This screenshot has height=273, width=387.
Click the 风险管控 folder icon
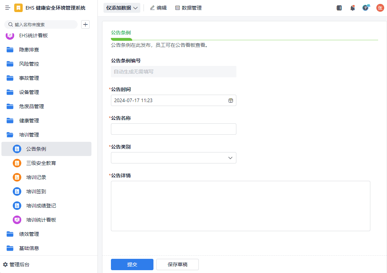pyautogui.click(x=10, y=64)
